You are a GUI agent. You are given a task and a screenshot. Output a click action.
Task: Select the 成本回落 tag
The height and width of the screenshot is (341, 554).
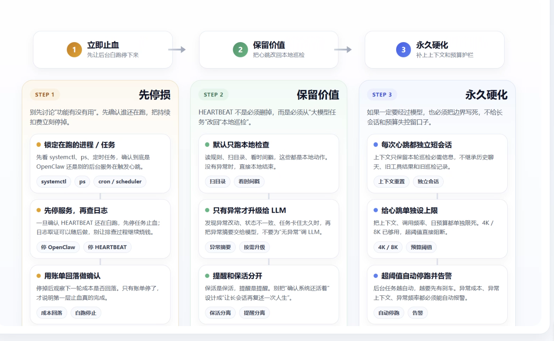point(52,313)
